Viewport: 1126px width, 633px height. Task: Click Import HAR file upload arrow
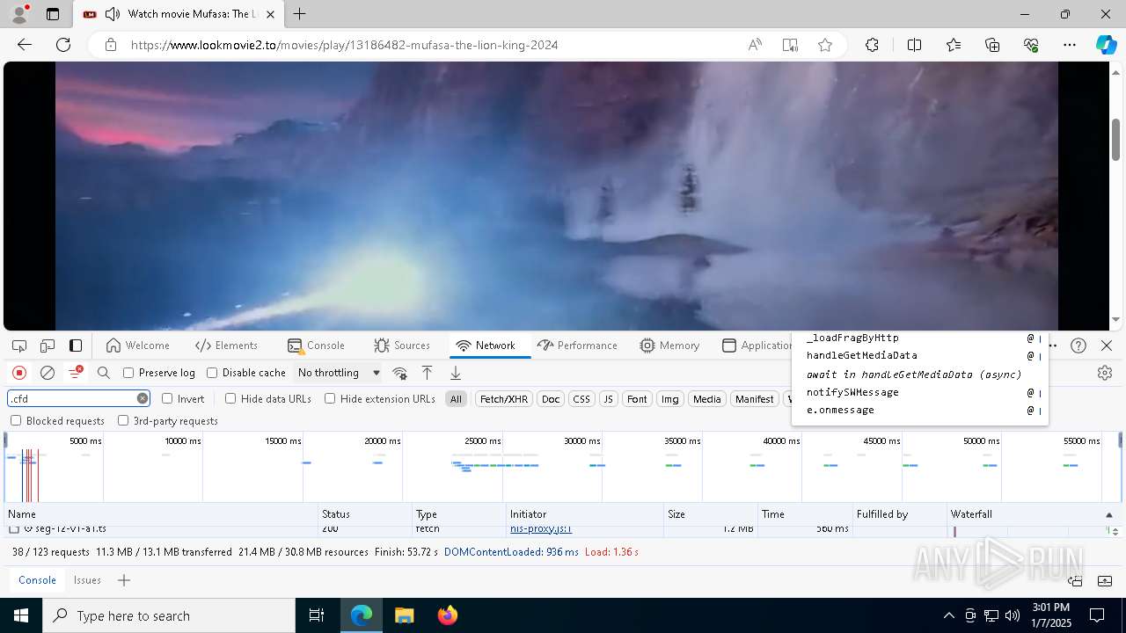tap(427, 373)
